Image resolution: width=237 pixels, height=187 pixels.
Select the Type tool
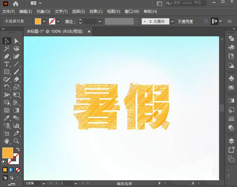(x=7, y=64)
